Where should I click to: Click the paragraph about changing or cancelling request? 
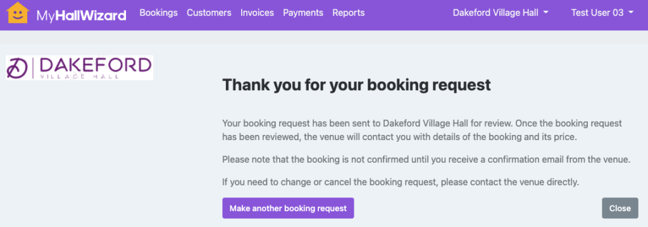(x=401, y=182)
